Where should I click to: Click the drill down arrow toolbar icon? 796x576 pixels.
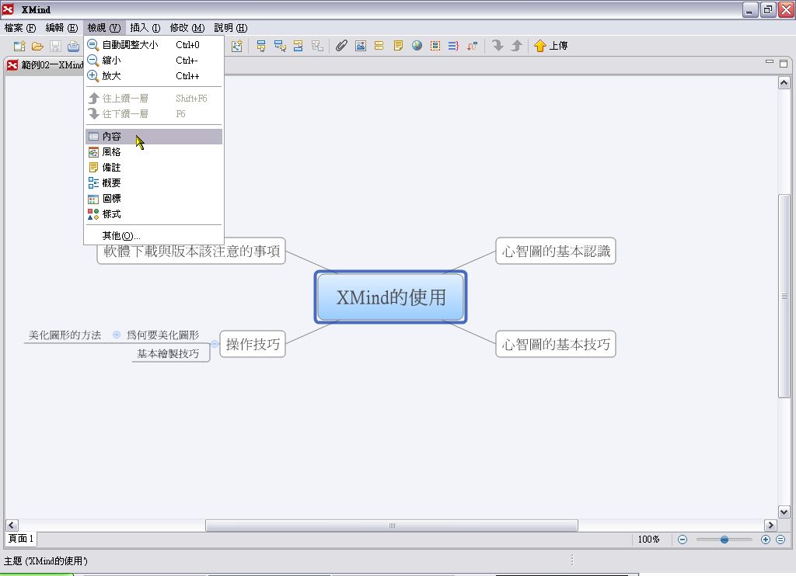click(x=497, y=46)
